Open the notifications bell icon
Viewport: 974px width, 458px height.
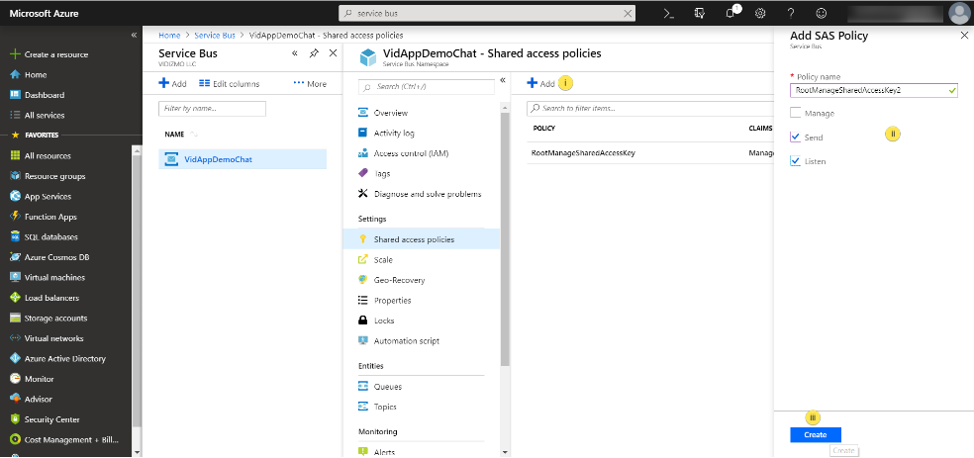[x=730, y=14]
